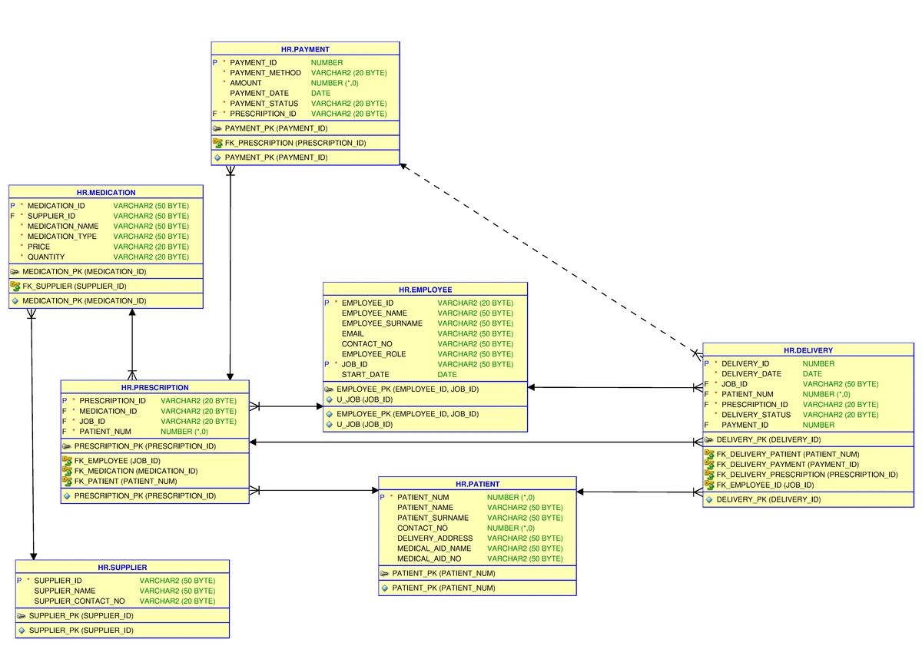Select the HR.PRESCRIPTION table title
Image resolution: width=922 pixels, height=646 pixels.
(x=155, y=388)
